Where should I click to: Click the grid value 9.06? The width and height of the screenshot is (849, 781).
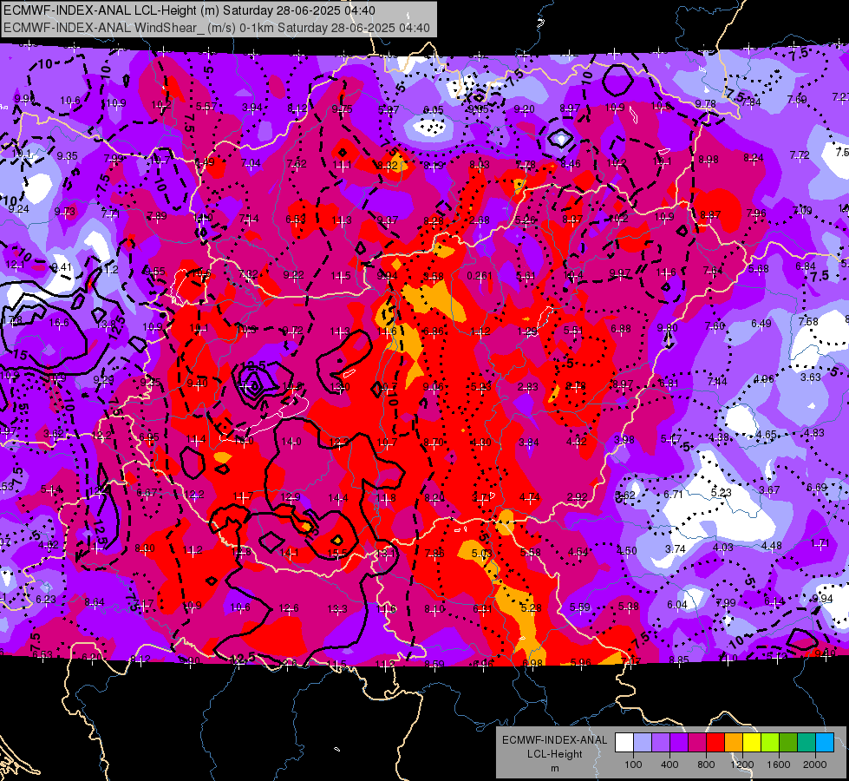pos(433,386)
